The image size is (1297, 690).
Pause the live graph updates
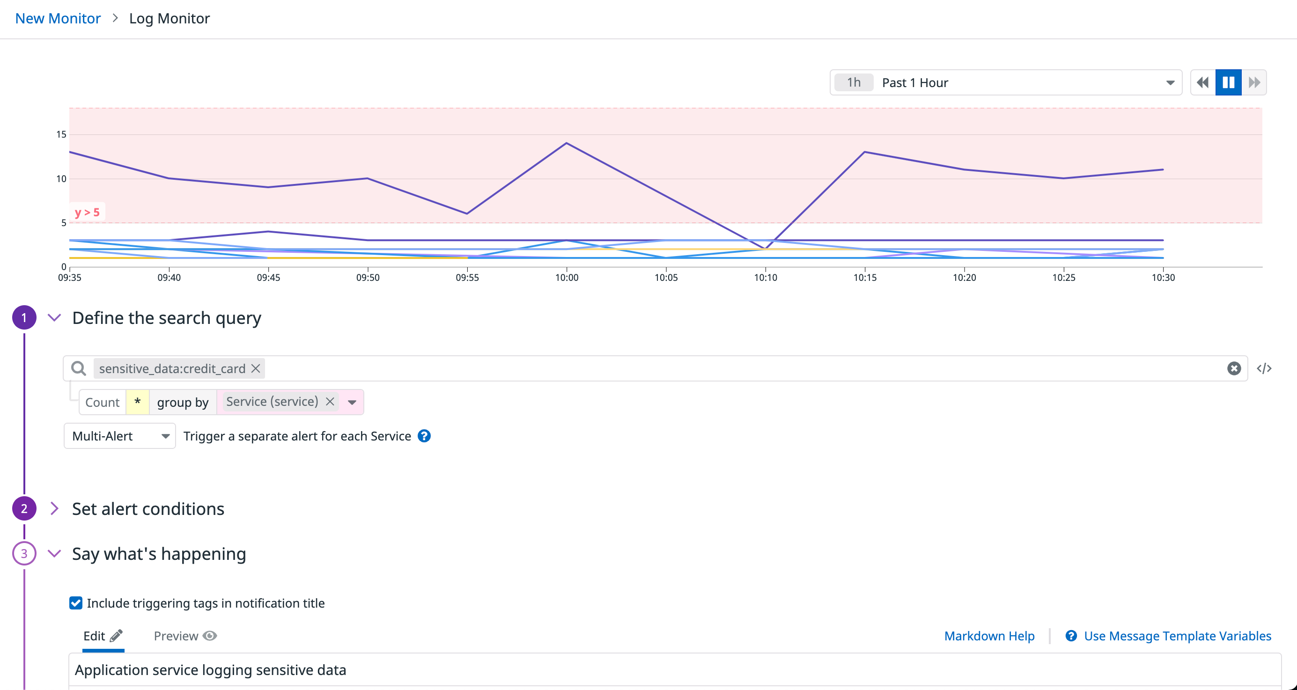pyautogui.click(x=1229, y=82)
